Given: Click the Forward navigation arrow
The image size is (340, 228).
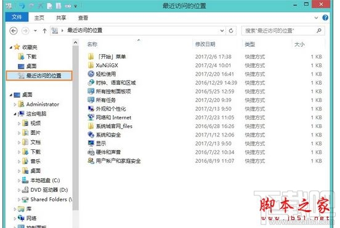Looking at the screenshot, I should coord(25,31).
